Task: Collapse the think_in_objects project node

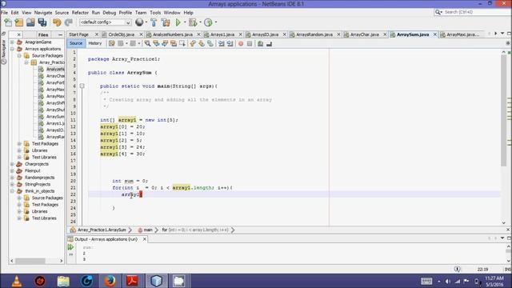Action: (x=12, y=191)
